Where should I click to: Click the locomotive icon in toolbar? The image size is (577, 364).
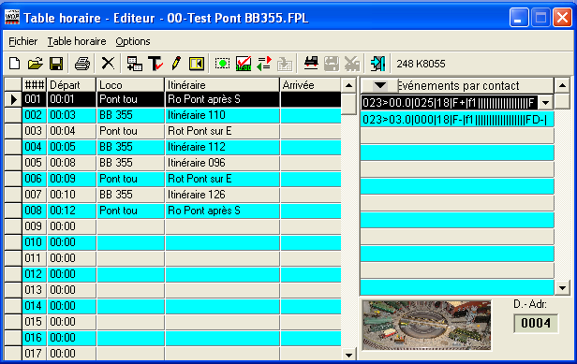pyautogui.click(x=311, y=63)
